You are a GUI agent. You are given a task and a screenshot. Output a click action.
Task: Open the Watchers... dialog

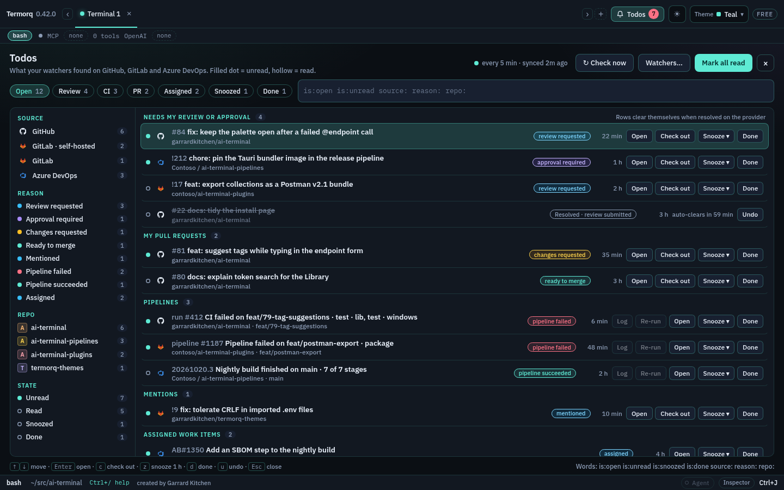pos(664,63)
